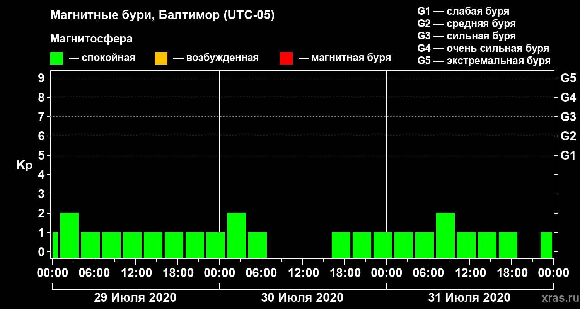Screen dimensions: 580x309
Task: Click the green 'спокойная' legend swatch
Action: click(x=57, y=58)
